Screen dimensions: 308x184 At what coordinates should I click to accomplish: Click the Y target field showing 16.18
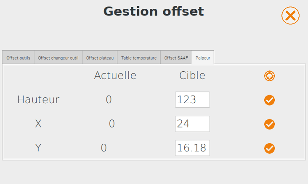pos(192,148)
